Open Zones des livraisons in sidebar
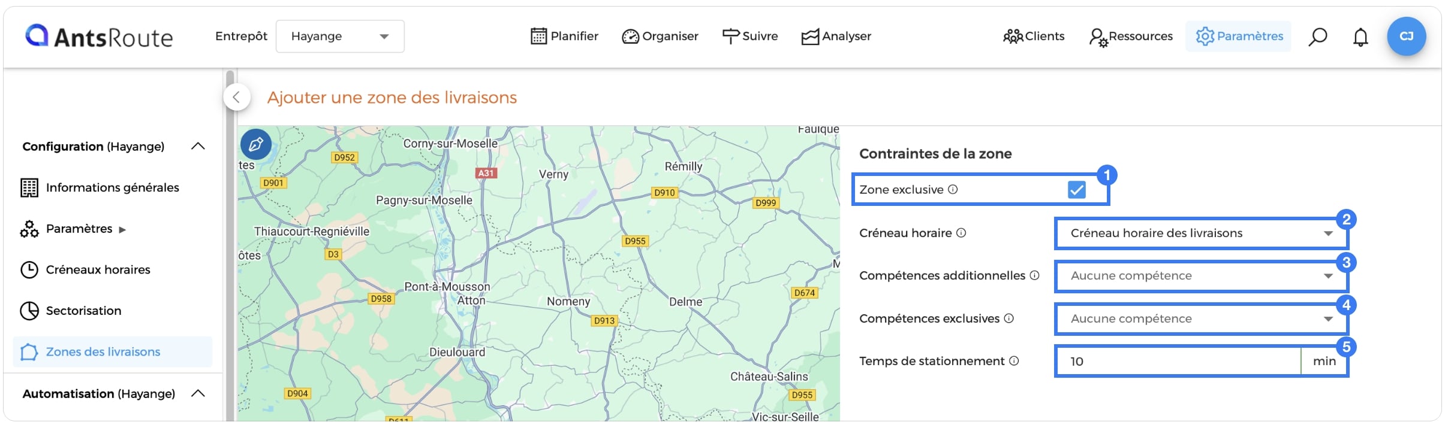 (112, 351)
